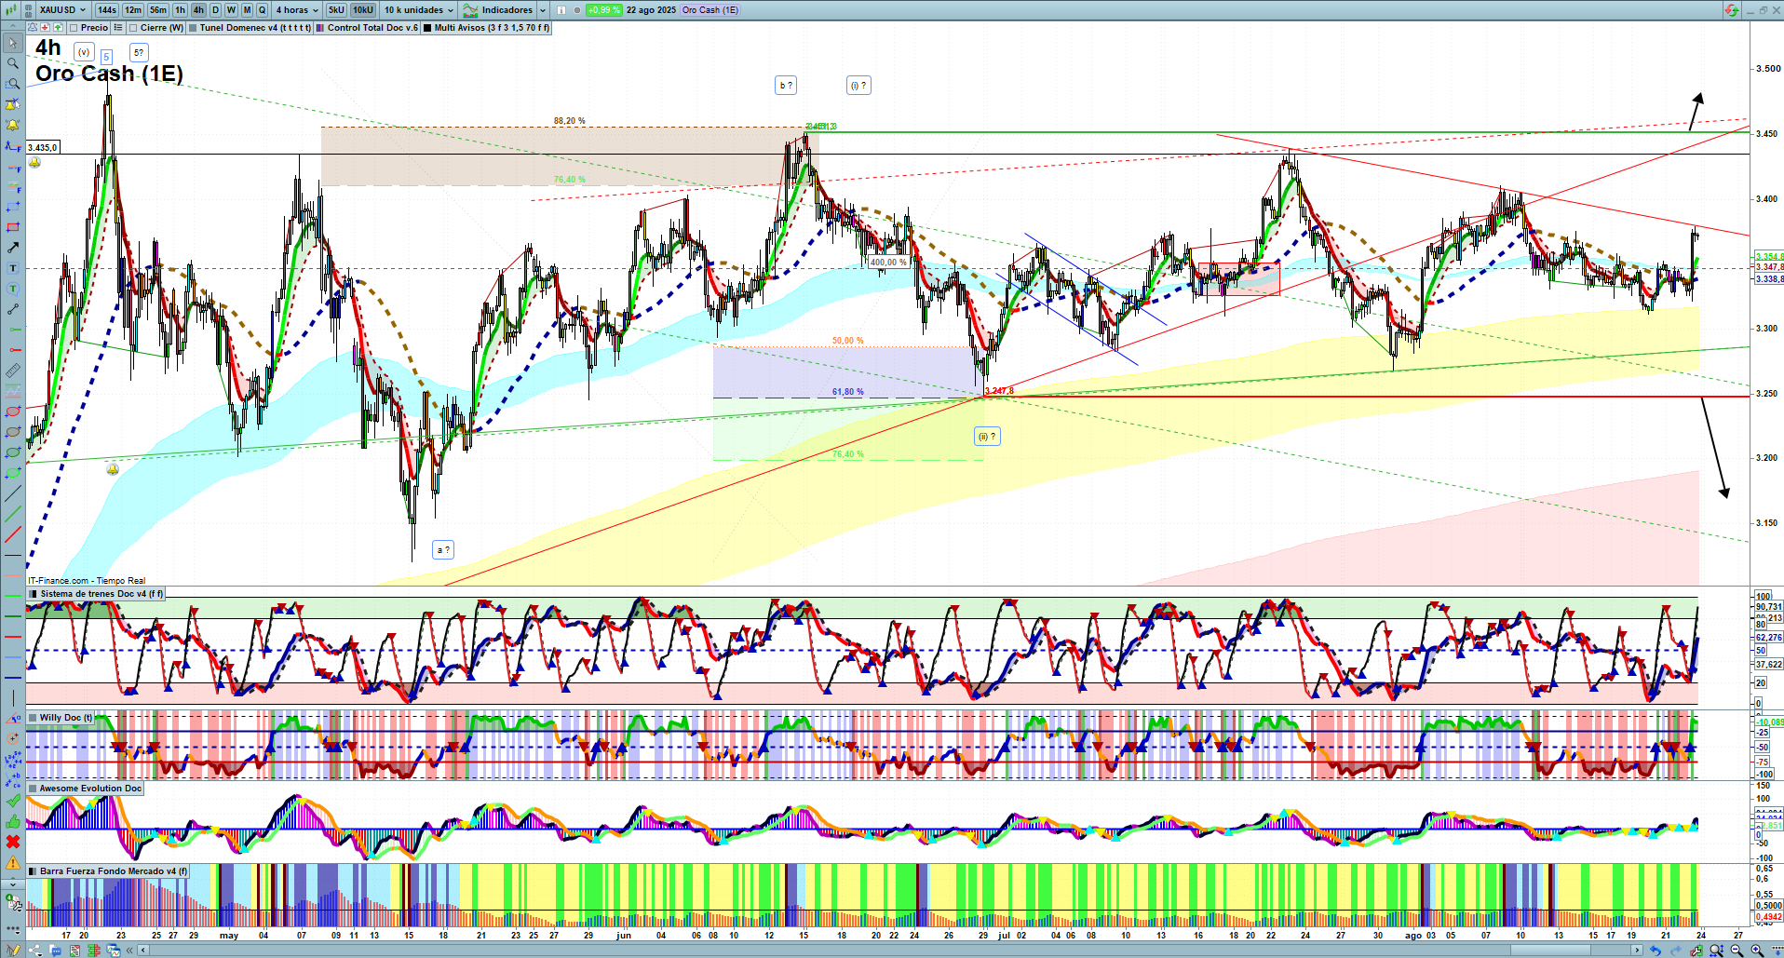The height and width of the screenshot is (958, 1784).
Task: Select the magnifier zoom tool in sidebar
Action: coord(13,63)
